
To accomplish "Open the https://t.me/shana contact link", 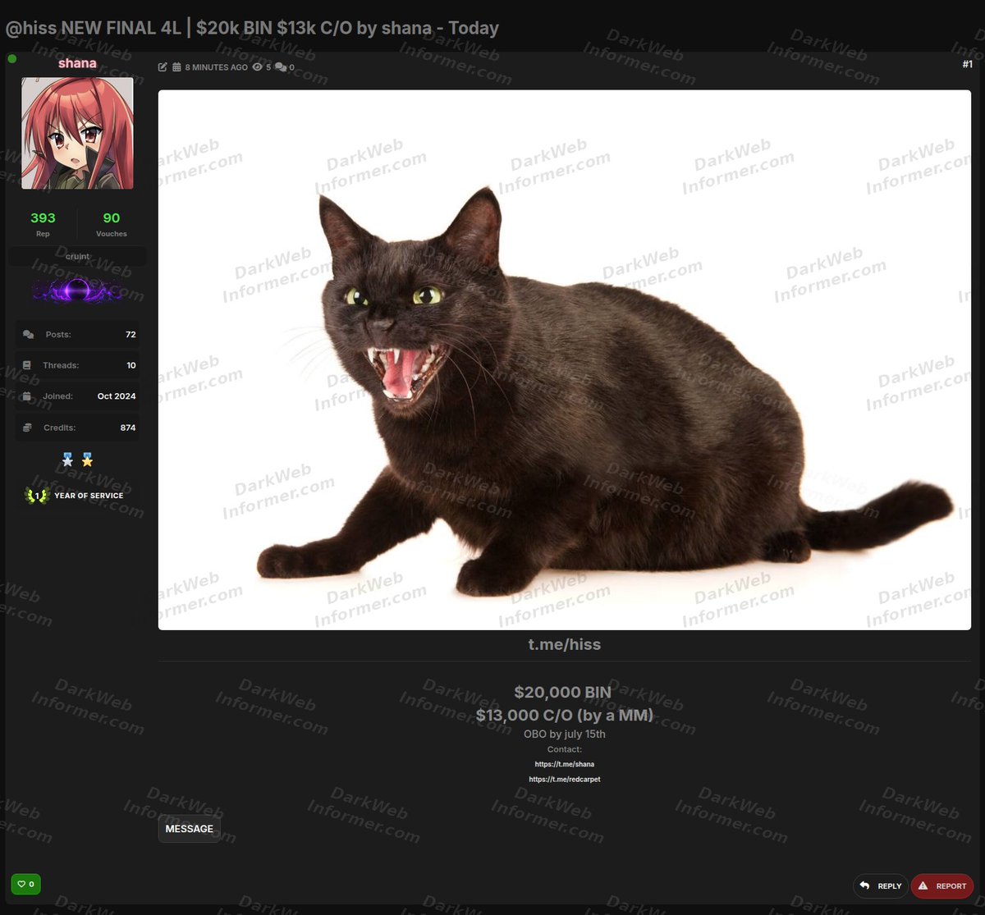I will [x=565, y=764].
